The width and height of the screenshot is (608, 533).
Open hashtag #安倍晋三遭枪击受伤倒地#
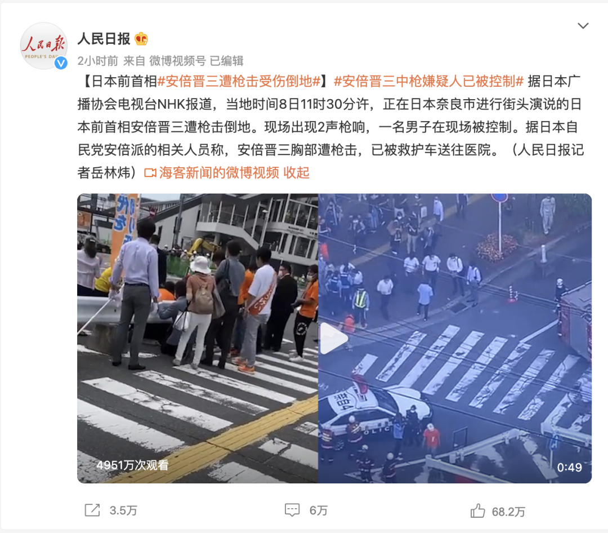(239, 81)
